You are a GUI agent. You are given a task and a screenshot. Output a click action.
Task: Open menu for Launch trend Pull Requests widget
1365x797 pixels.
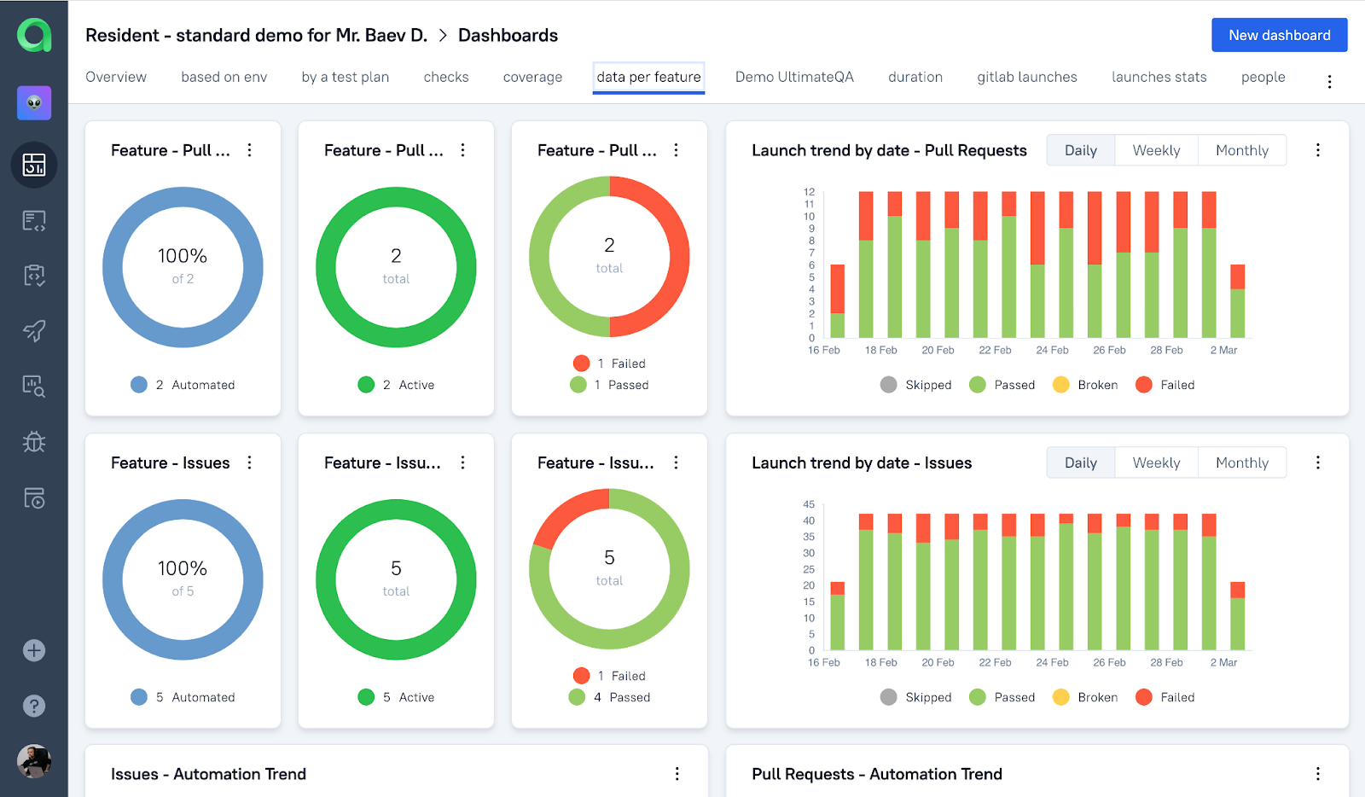(x=1317, y=150)
